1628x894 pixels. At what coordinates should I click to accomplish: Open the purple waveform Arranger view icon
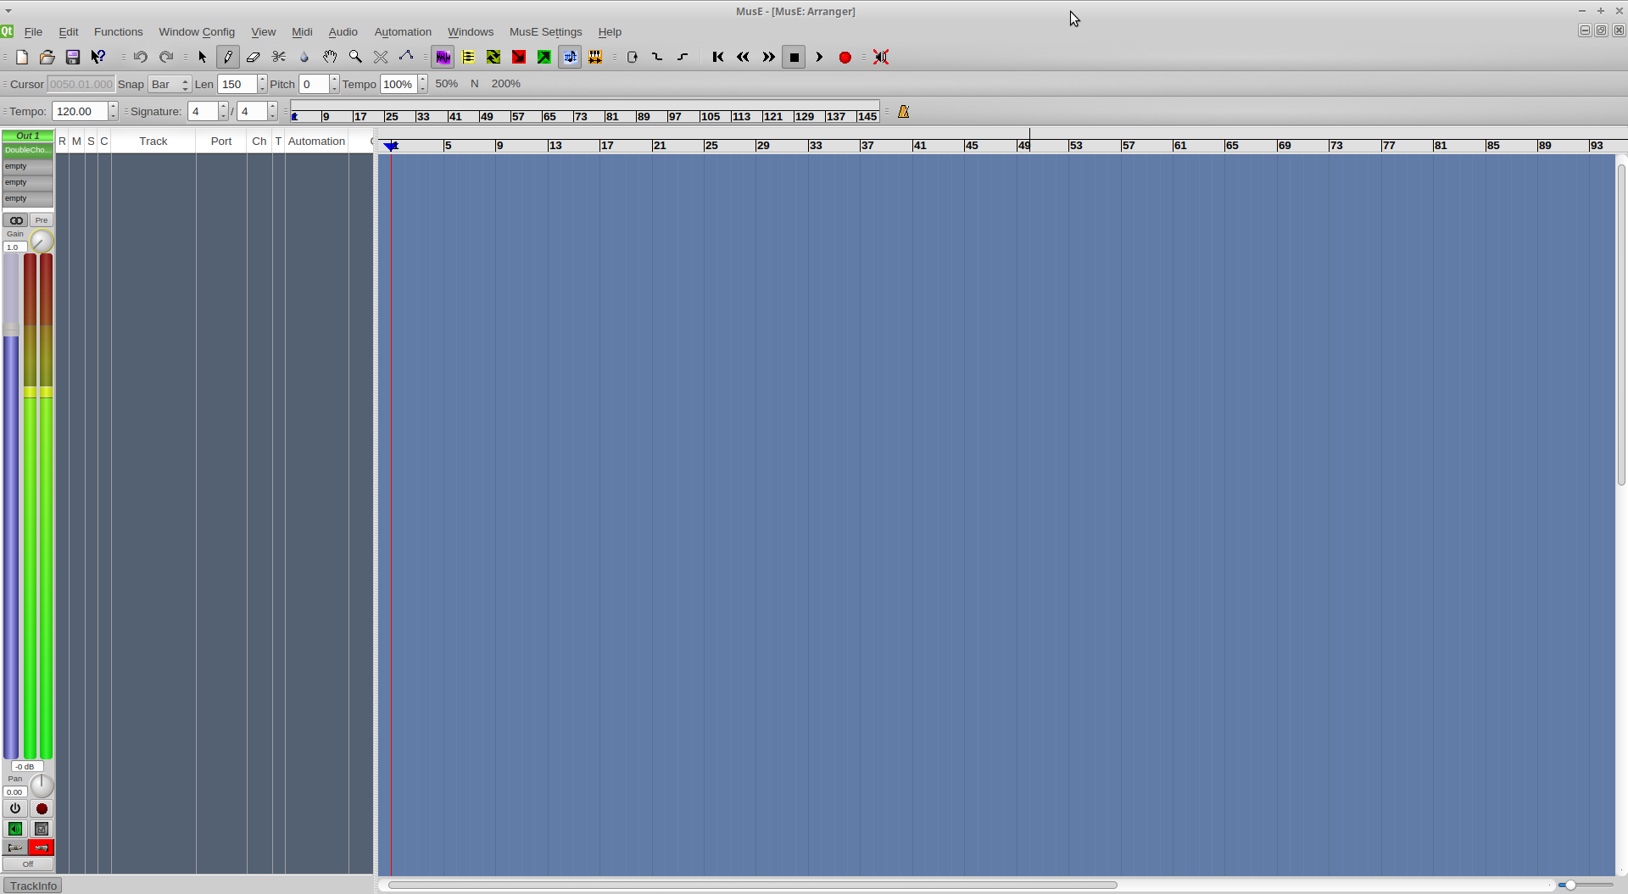(443, 57)
